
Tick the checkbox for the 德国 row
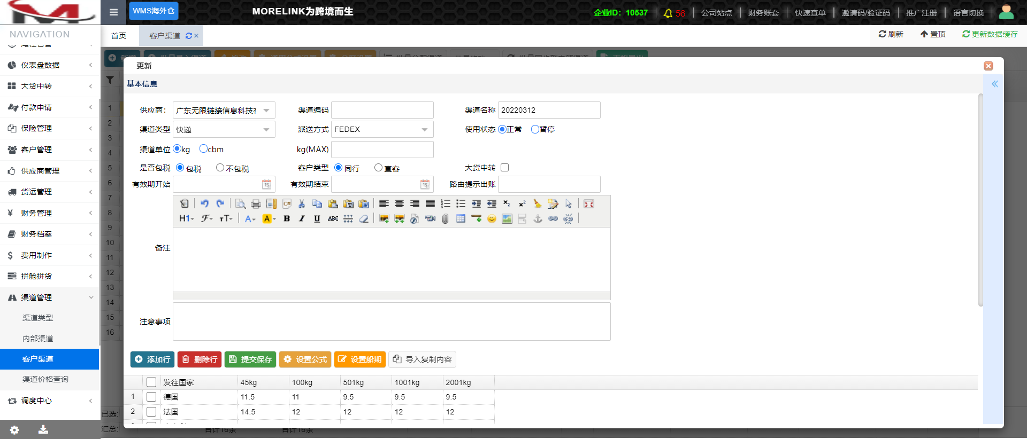click(x=151, y=397)
